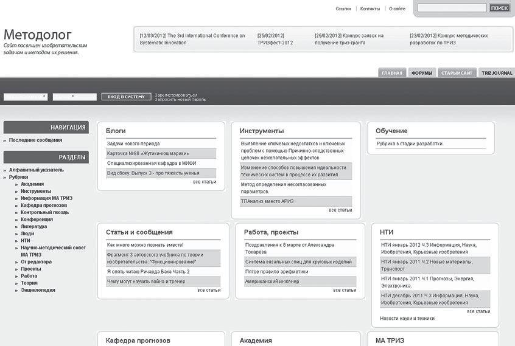This screenshot has height=346, width=515.
Task: Open the 3rd International Conference news item
Action: pyautogui.click(x=192, y=39)
